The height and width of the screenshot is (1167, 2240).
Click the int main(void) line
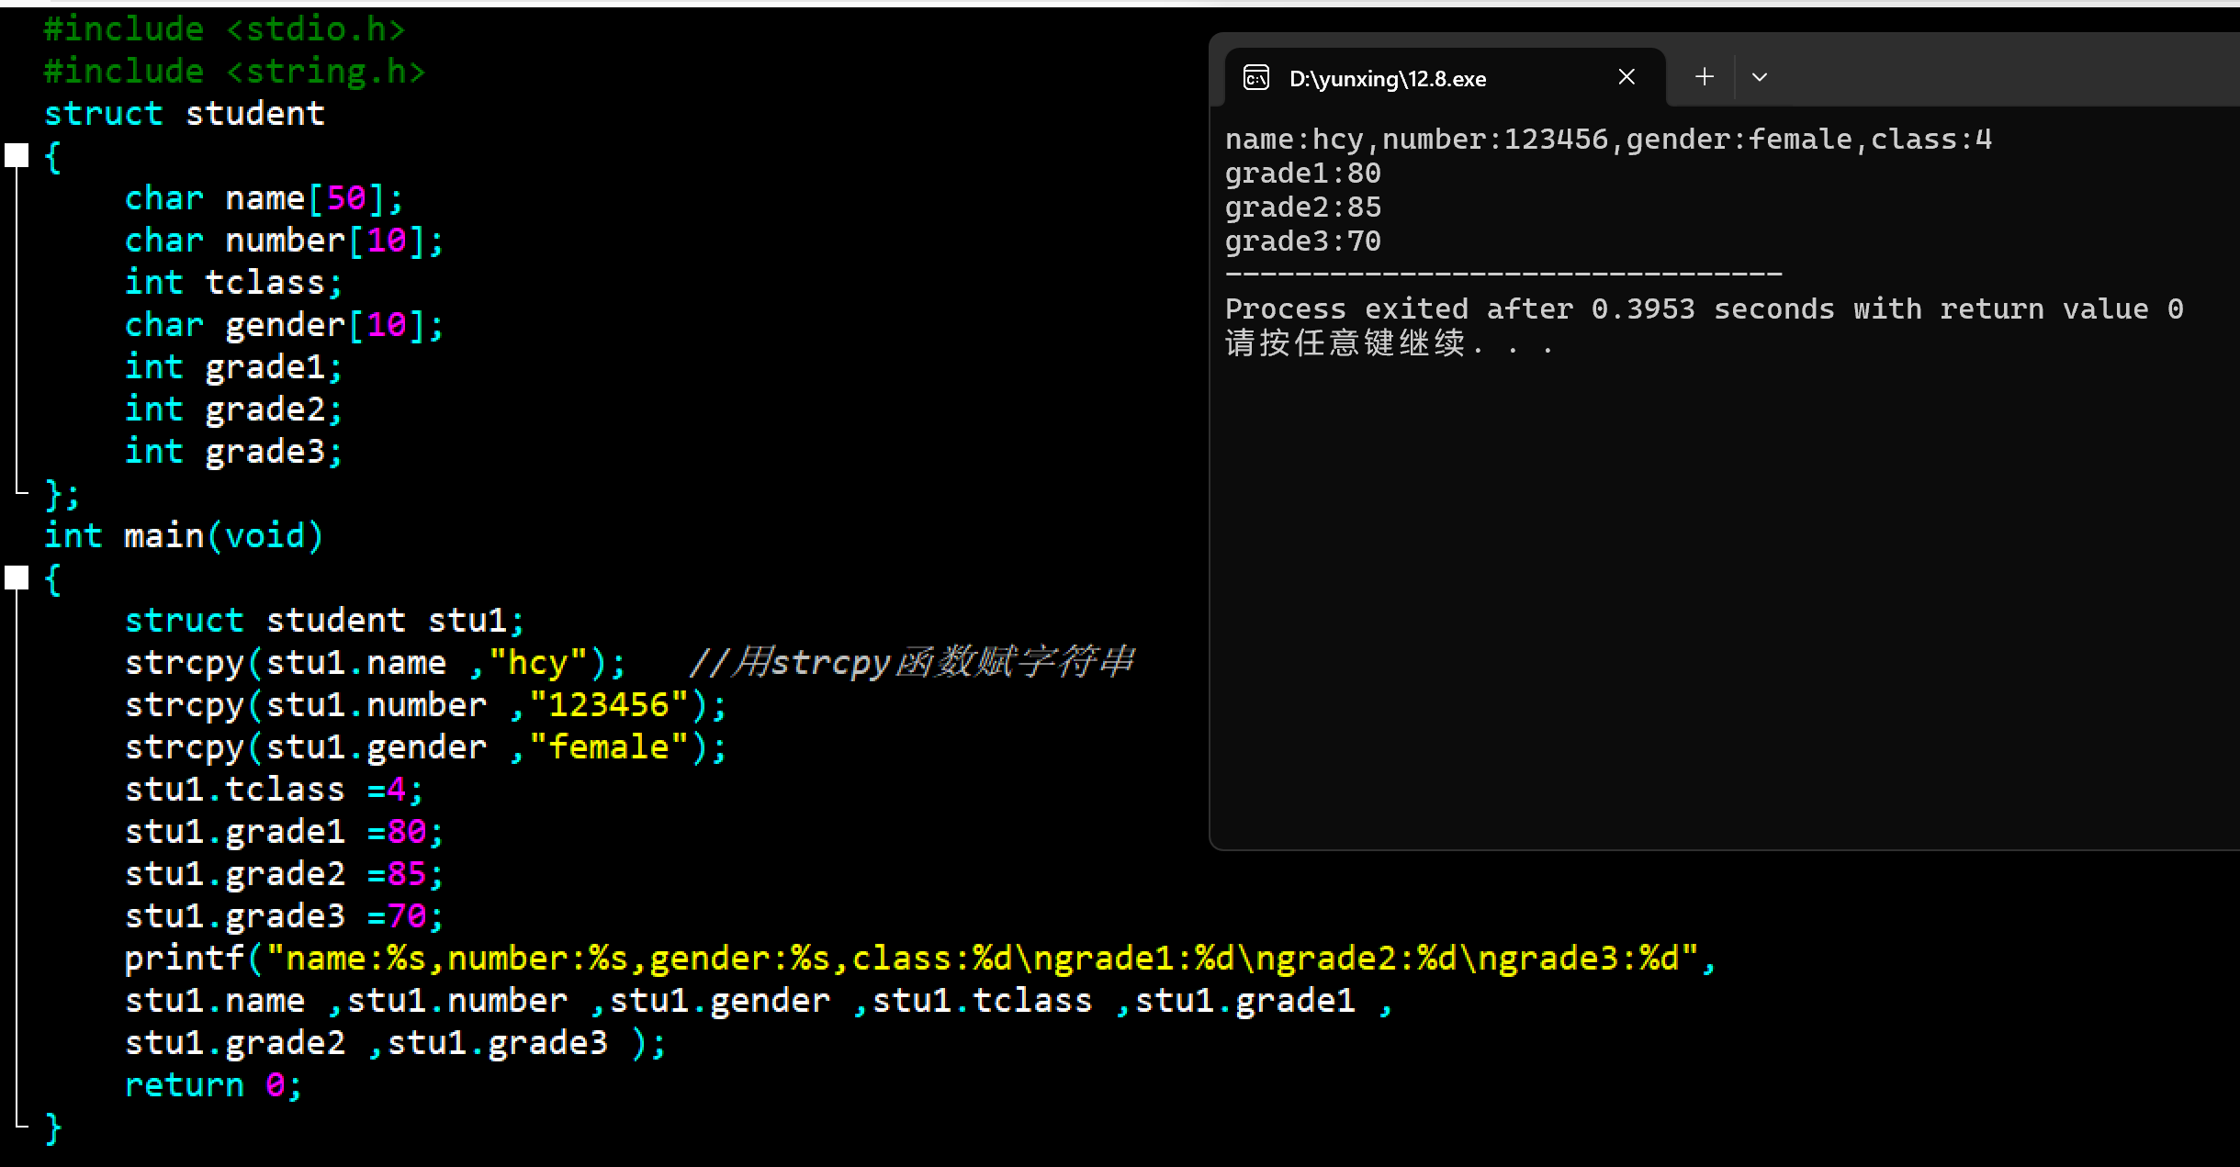(x=184, y=536)
